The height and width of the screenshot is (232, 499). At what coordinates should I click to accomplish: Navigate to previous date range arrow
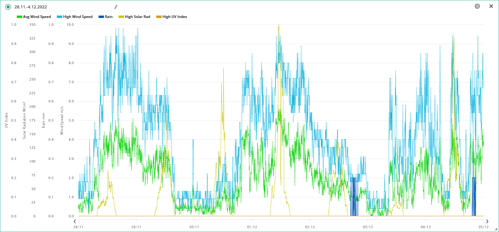pos(75,222)
